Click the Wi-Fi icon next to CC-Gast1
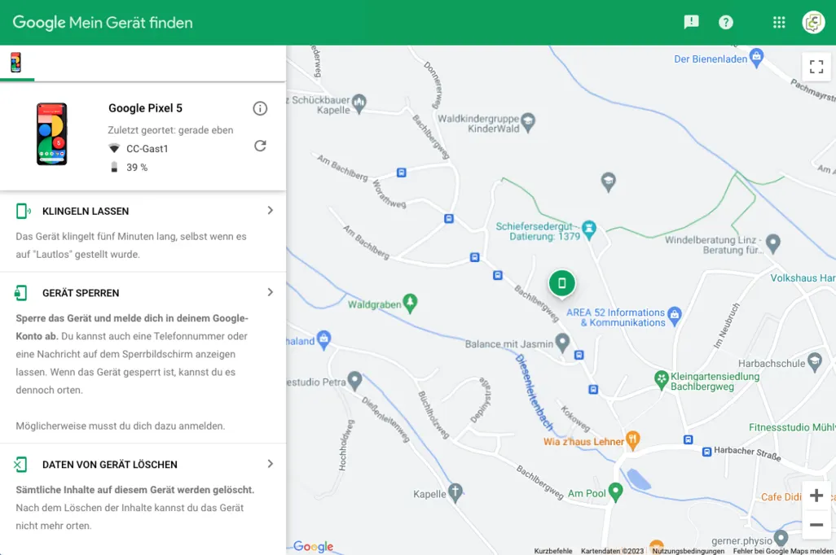 [113, 148]
